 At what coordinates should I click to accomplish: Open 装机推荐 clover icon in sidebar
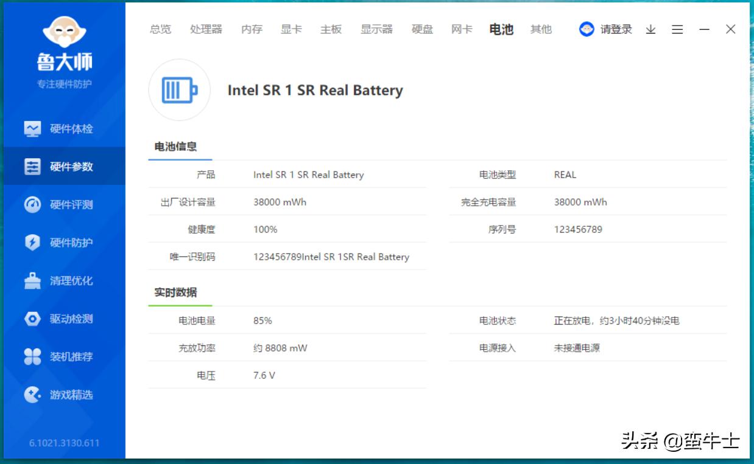click(x=32, y=357)
